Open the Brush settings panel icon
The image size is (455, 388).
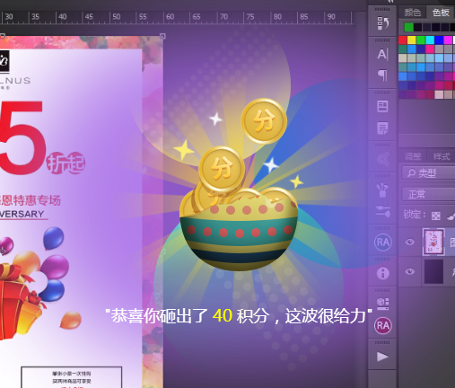tap(383, 211)
